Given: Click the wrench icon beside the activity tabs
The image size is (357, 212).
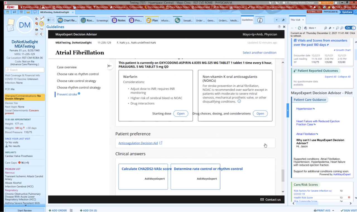Looking at the screenshot, I should (x=283, y=20).
